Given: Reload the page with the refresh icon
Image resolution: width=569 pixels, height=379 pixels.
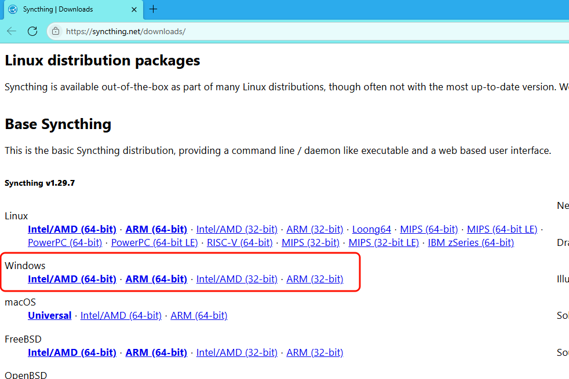Looking at the screenshot, I should coord(32,31).
